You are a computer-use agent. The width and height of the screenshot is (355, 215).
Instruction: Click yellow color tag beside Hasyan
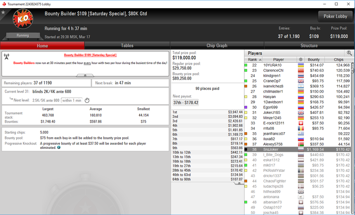[x=246, y=97]
